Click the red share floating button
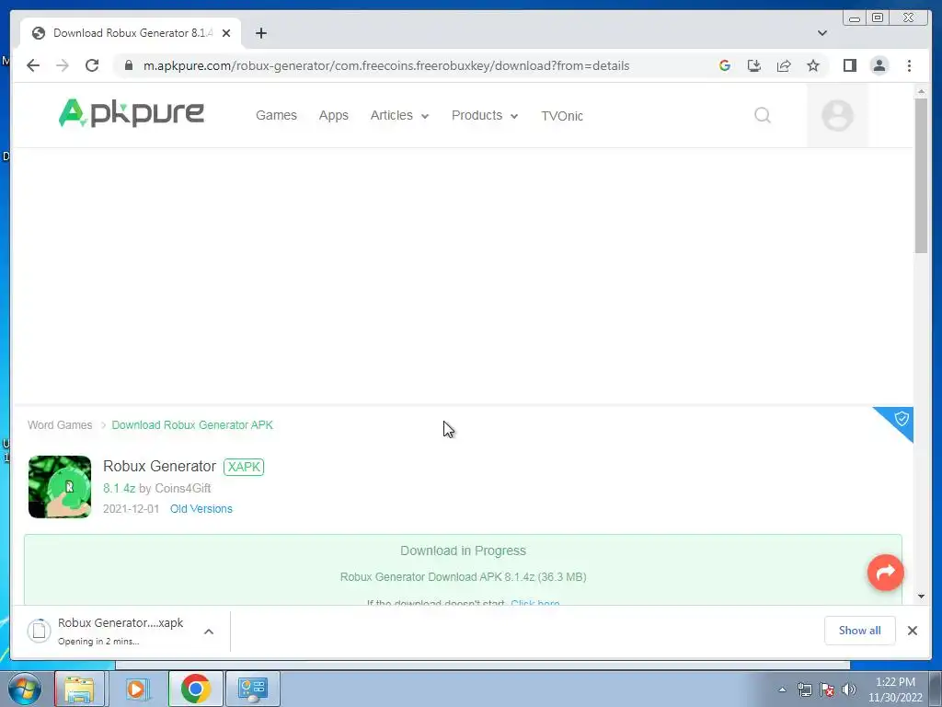 (x=886, y=573)
